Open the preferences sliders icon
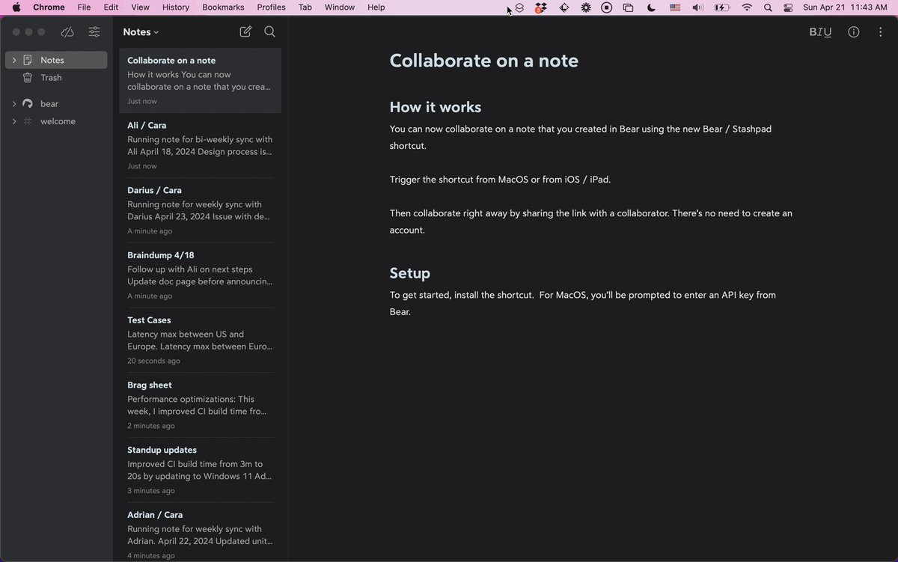This screenshot has width=898, height=562. coord(94,32)
